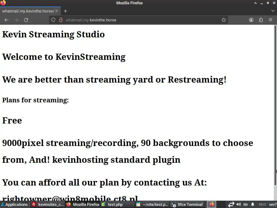
Task: Open the network connection tray icon
Action: point(231,204)
